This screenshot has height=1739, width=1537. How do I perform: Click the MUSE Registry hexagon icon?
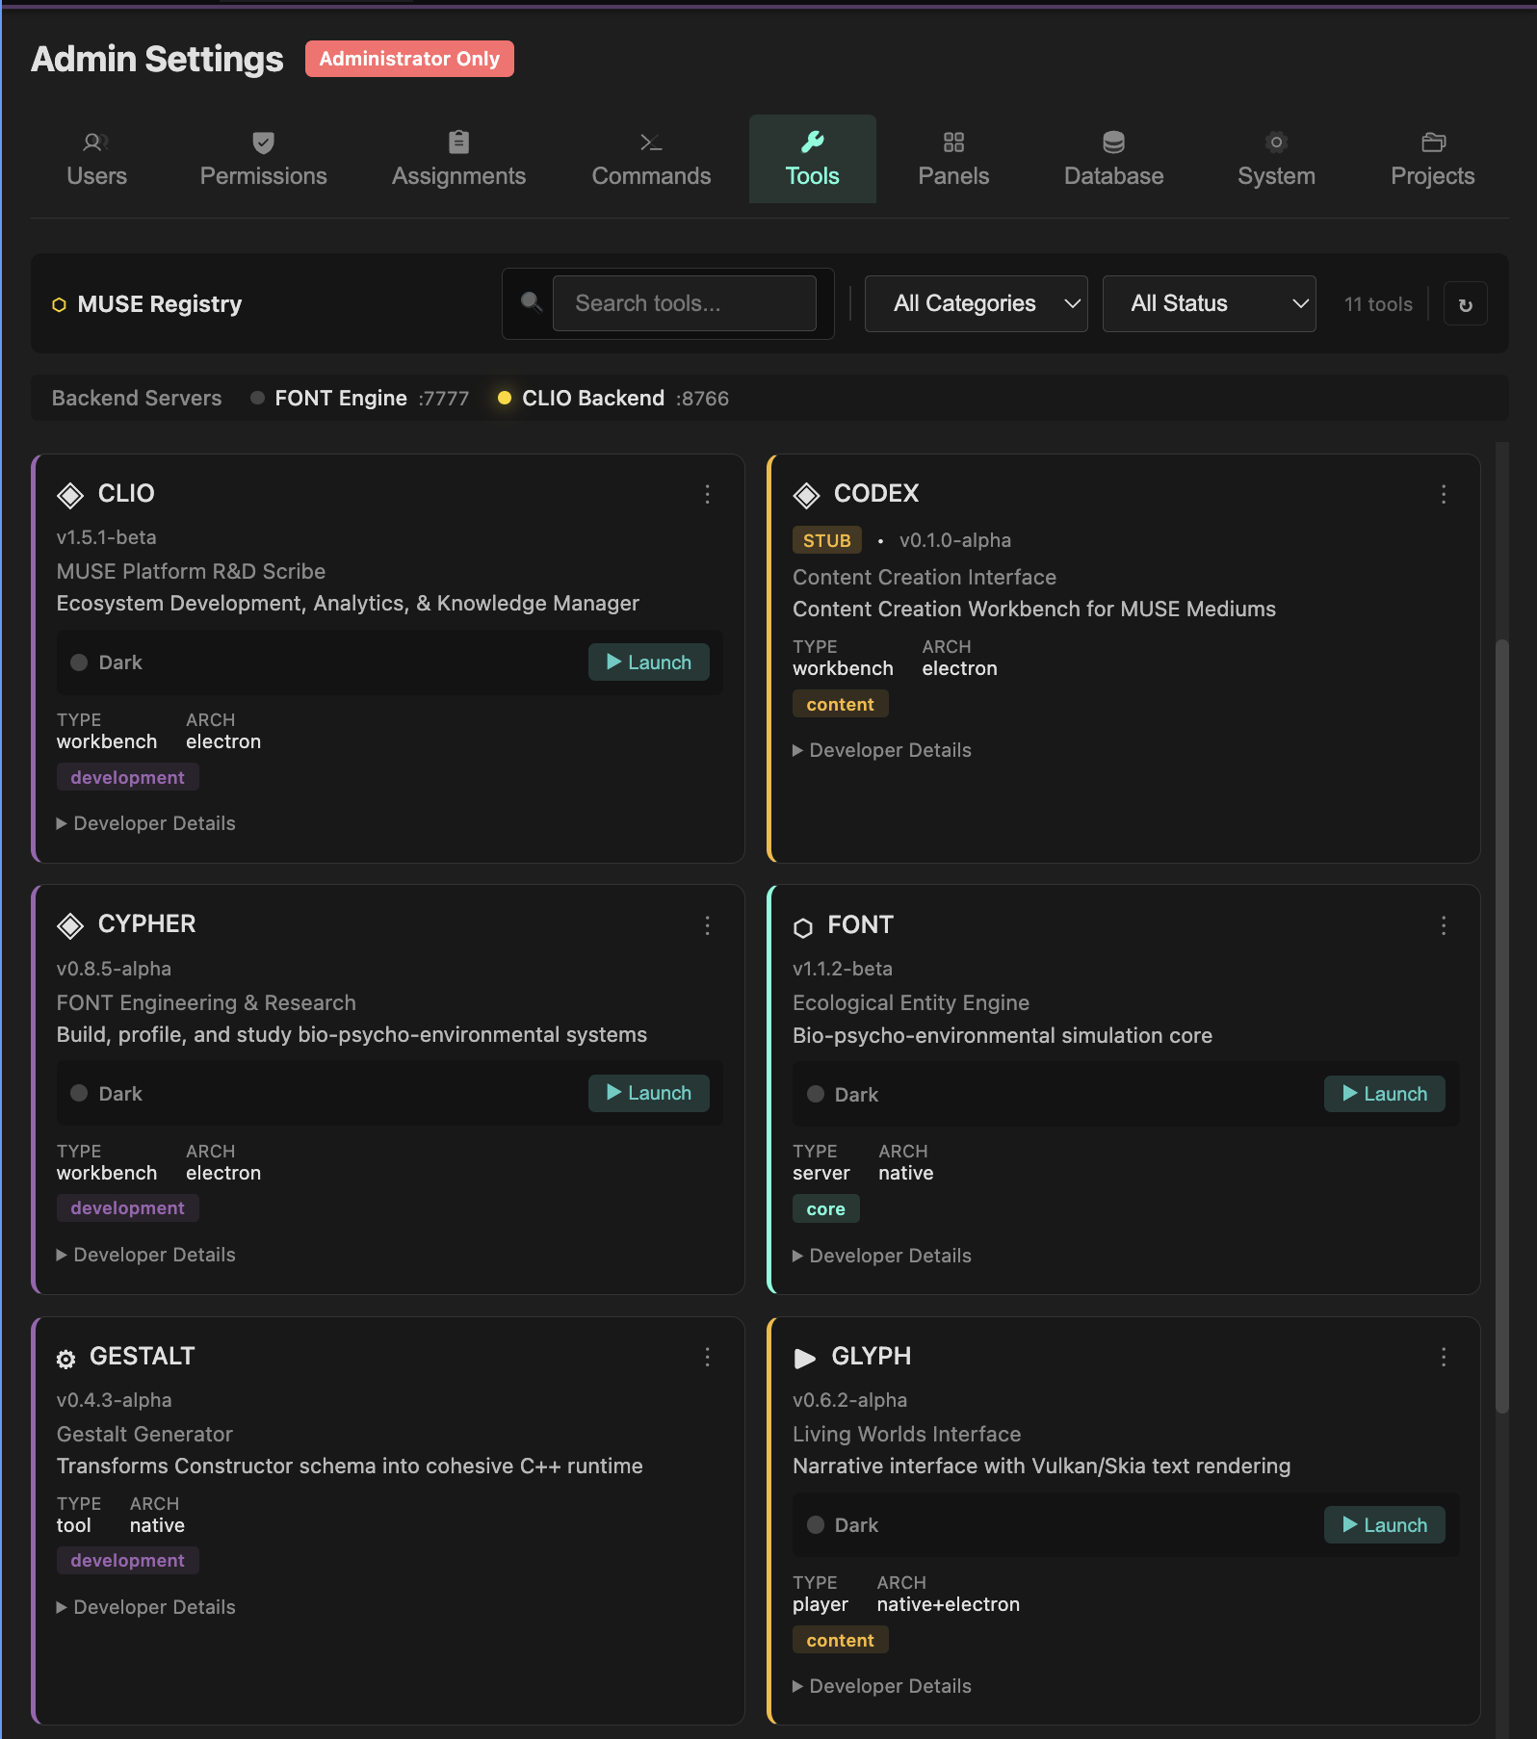click(59, 304)
